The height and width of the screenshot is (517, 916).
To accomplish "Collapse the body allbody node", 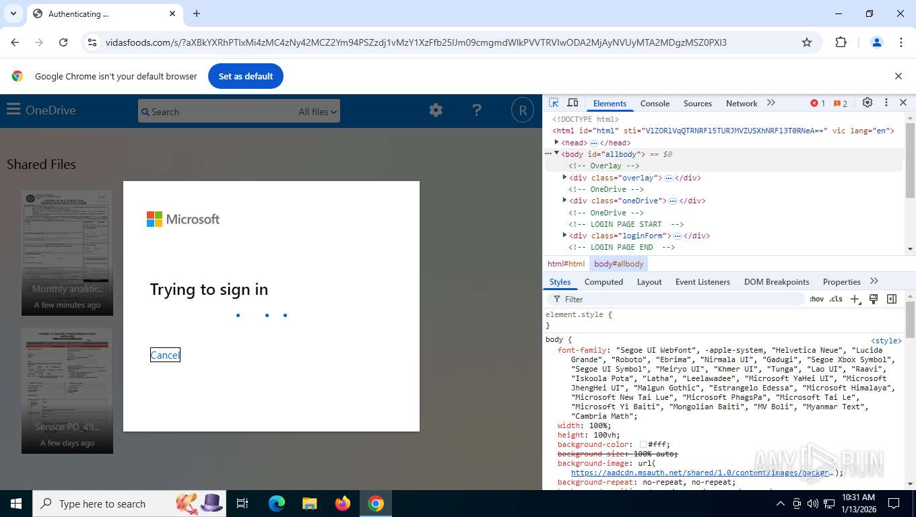I will [x=557, y=153].
